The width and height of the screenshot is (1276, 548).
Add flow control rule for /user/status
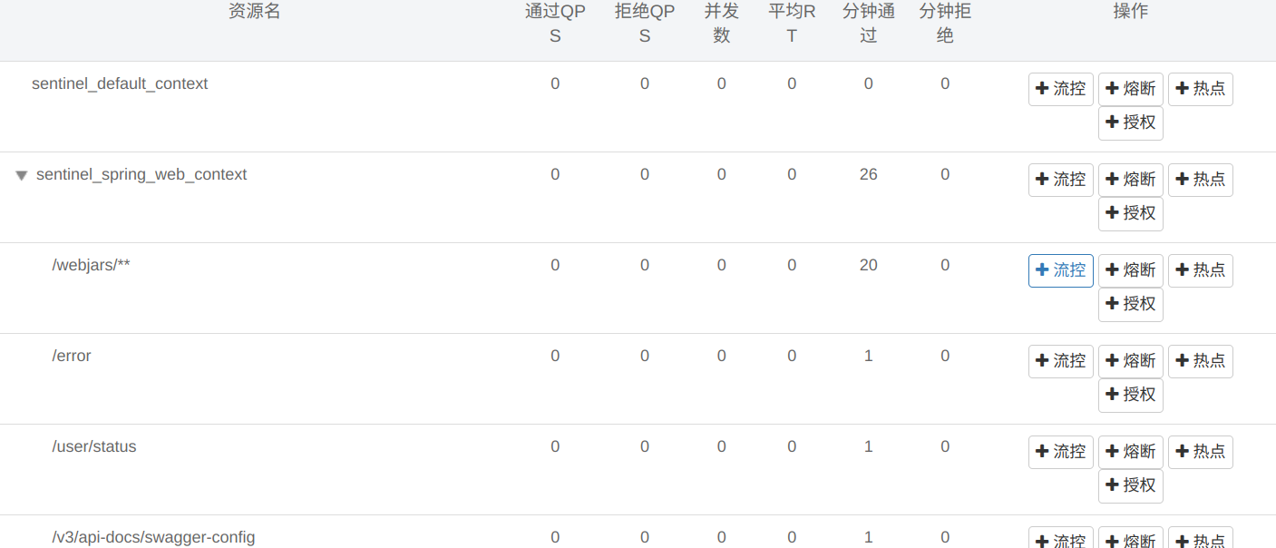pyautogui.click(x=1060, y=452)
